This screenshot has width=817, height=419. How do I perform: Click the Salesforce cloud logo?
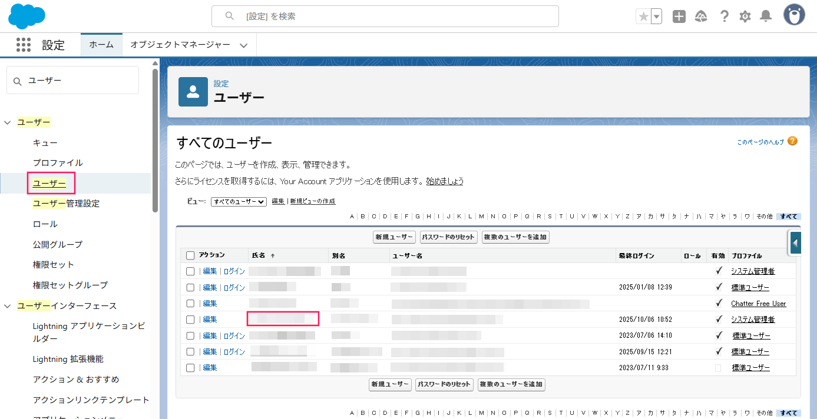[27, 16]
